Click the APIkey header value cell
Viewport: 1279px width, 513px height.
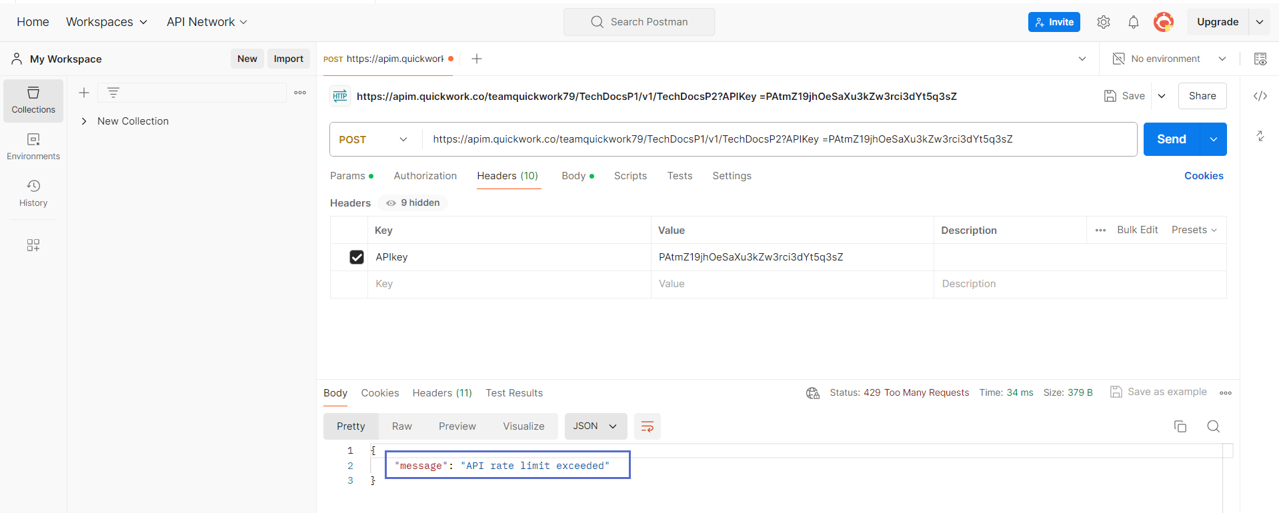pyautogui.click(x=792, y=257)
